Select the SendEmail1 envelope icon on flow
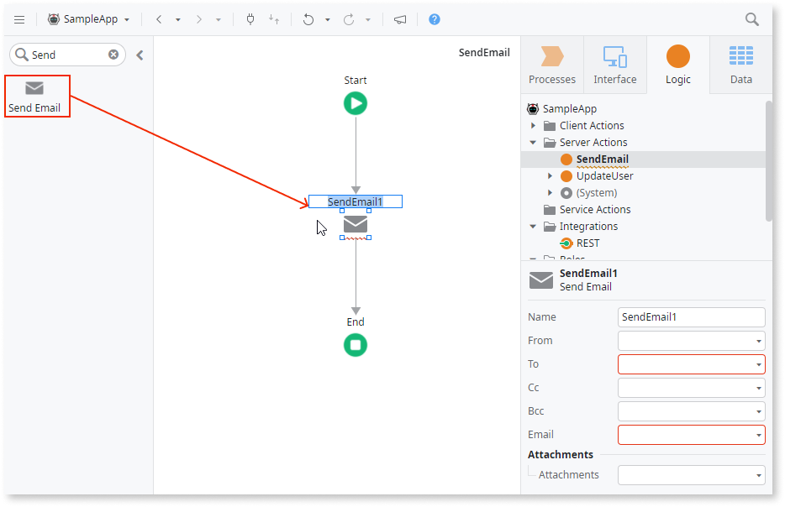Screen dimensions: 785x507 point(355,225)
